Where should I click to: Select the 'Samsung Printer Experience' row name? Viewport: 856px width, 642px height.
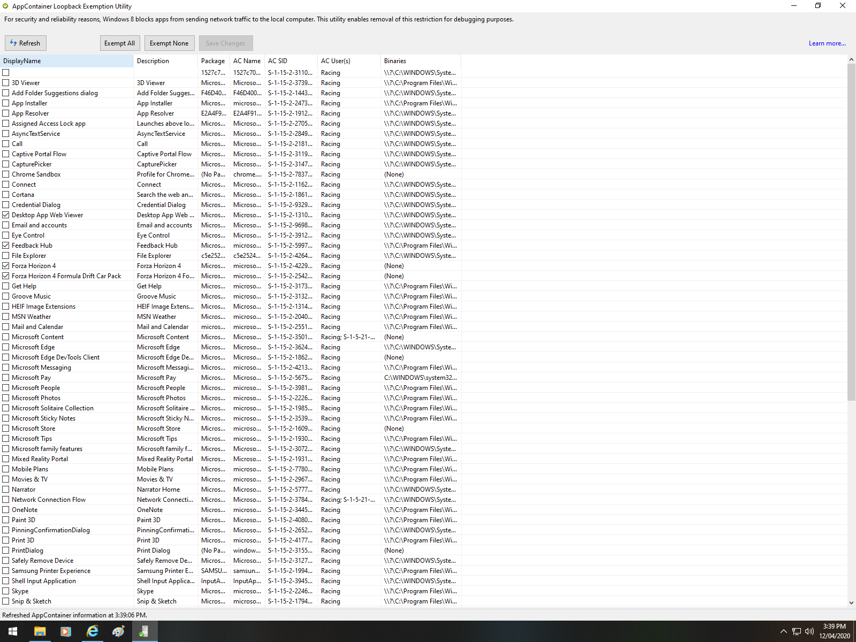pyautogui.click(x=51, y=571)
